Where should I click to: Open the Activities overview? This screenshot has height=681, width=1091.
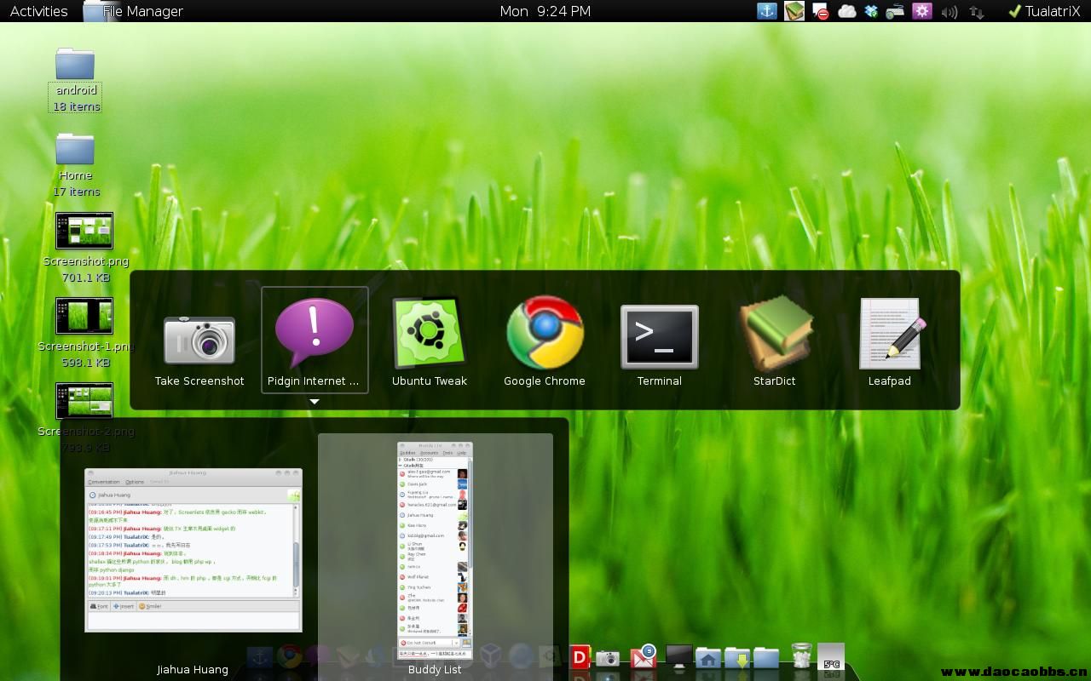pyautogui.click(x=39, y=11)
